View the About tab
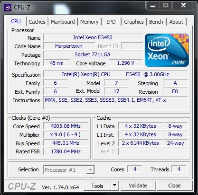This screenshot has height=195, width=198. (x=176, y=22)
